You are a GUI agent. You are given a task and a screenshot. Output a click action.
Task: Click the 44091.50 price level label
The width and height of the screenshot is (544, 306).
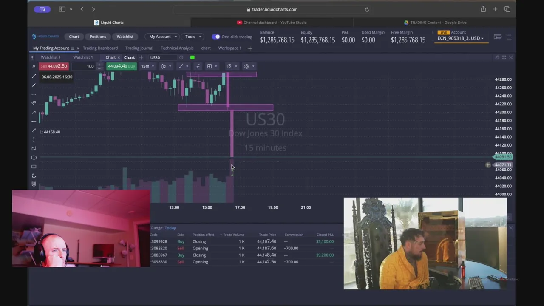(x=503, y=157)
